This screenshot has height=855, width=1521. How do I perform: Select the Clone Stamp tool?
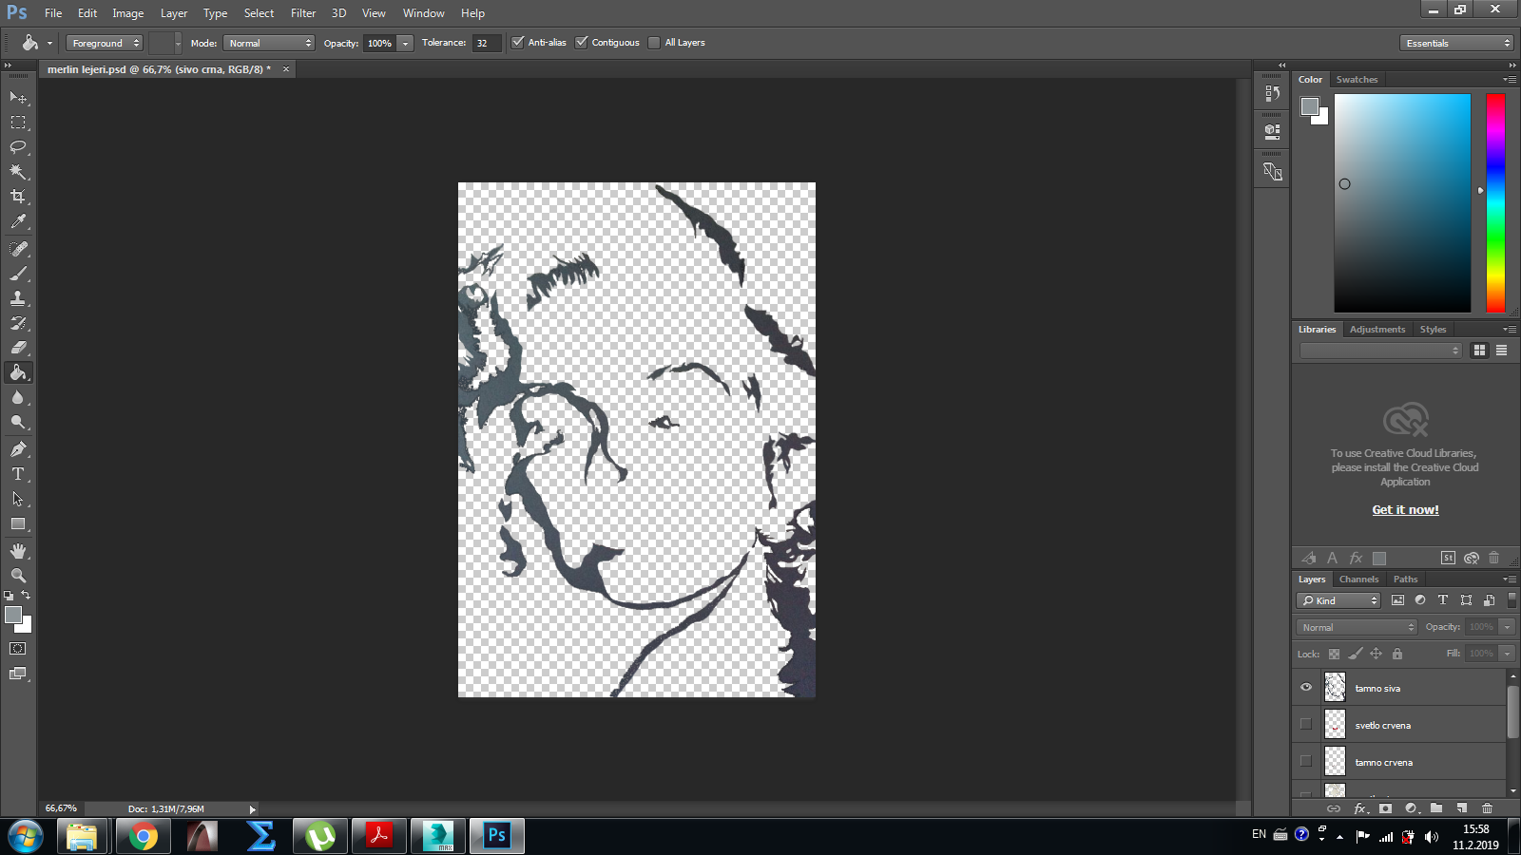tap(18, 298)
